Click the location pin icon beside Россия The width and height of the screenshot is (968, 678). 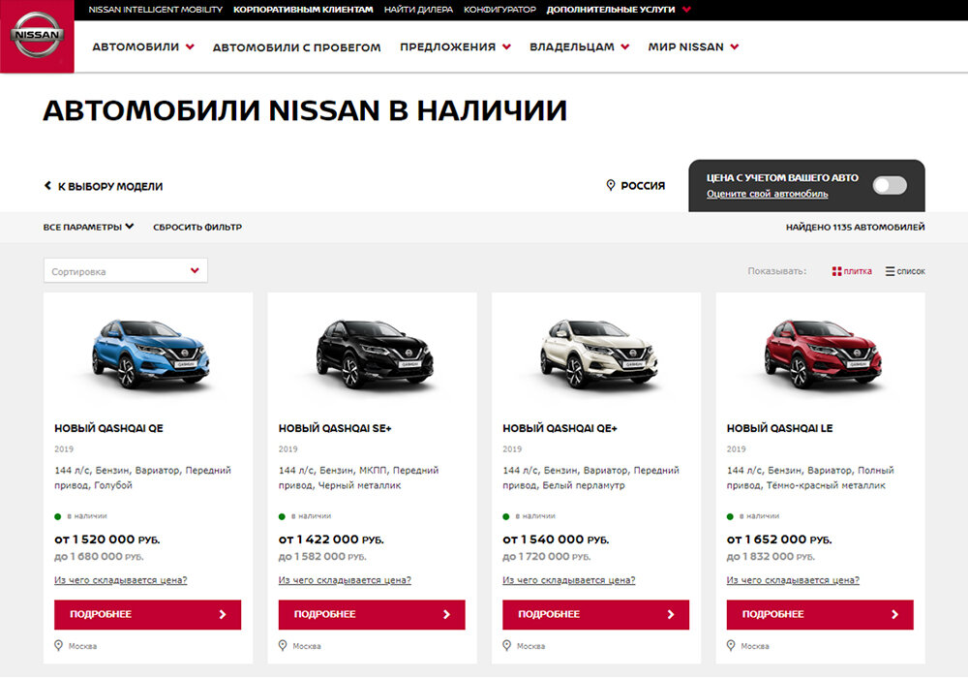611,185
